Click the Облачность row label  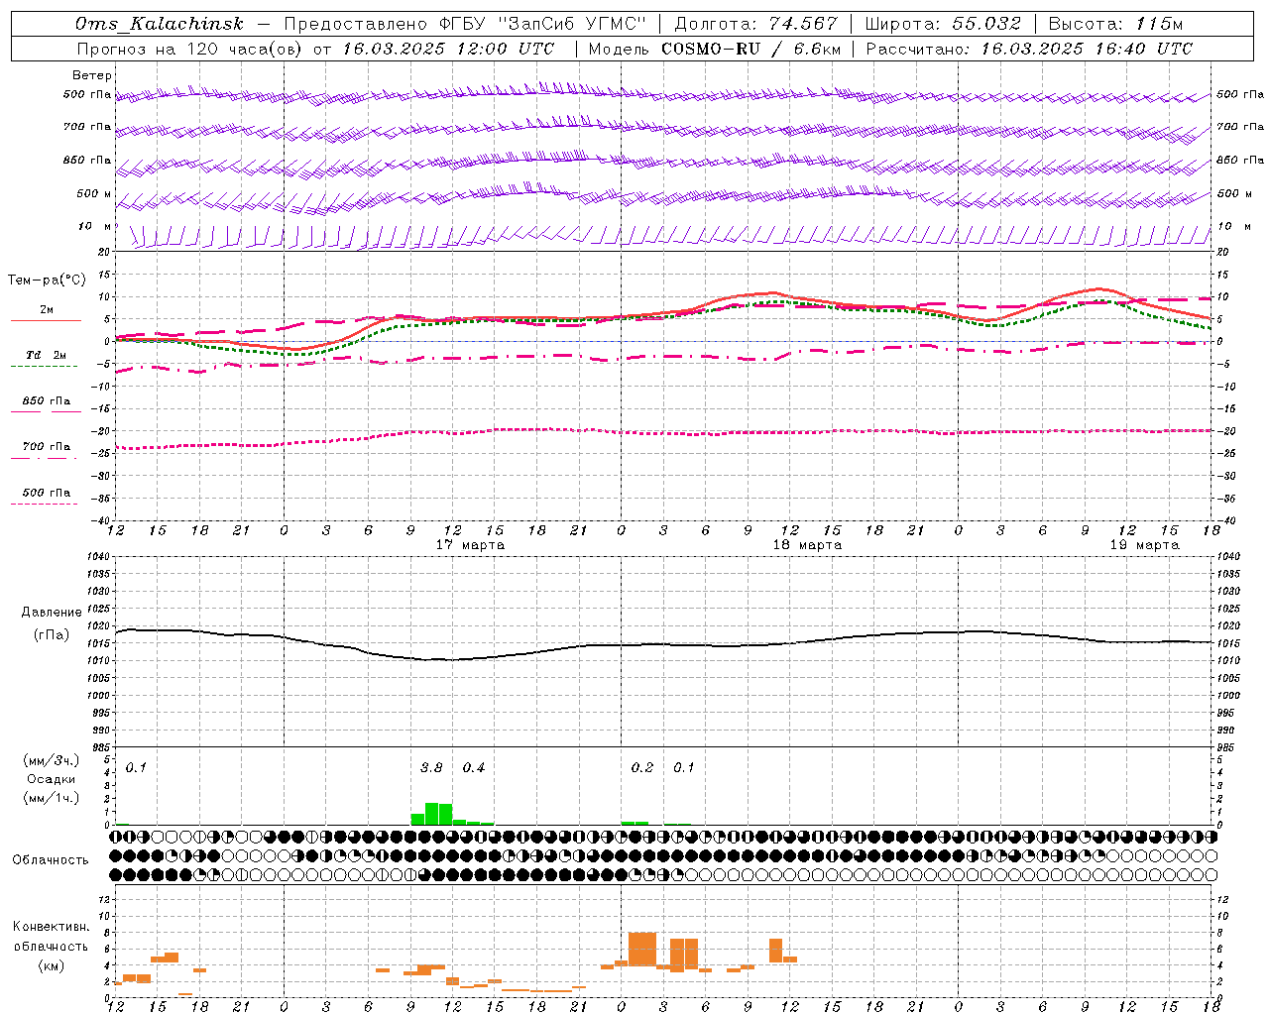(x=51, y=860)
